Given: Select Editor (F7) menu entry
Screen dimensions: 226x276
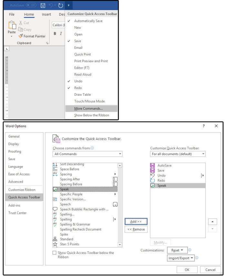Looking at the screenshot, I should pos(91,68).
